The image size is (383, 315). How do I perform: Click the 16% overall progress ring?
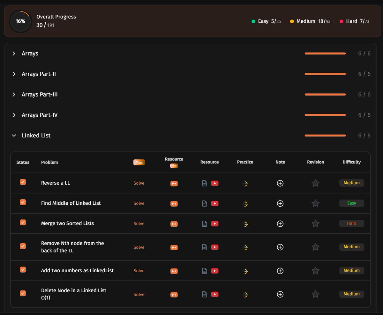20,21
